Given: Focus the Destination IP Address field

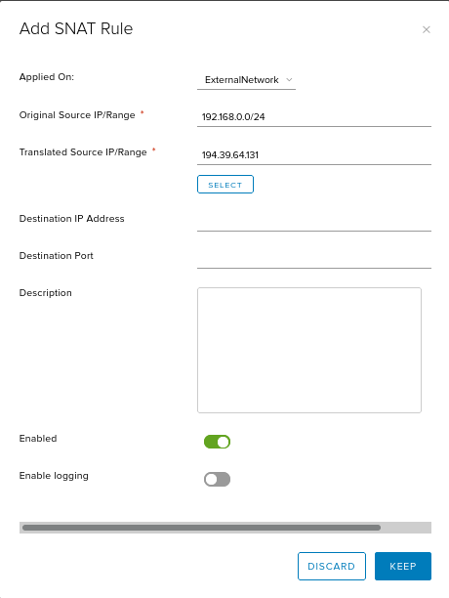Looking at the screenshot, I should [314, 221].
